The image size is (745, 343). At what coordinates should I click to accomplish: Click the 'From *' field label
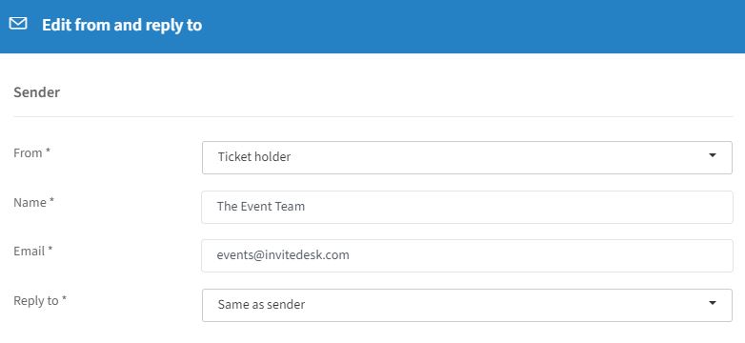pyautogui.click(x=31, y=153)
